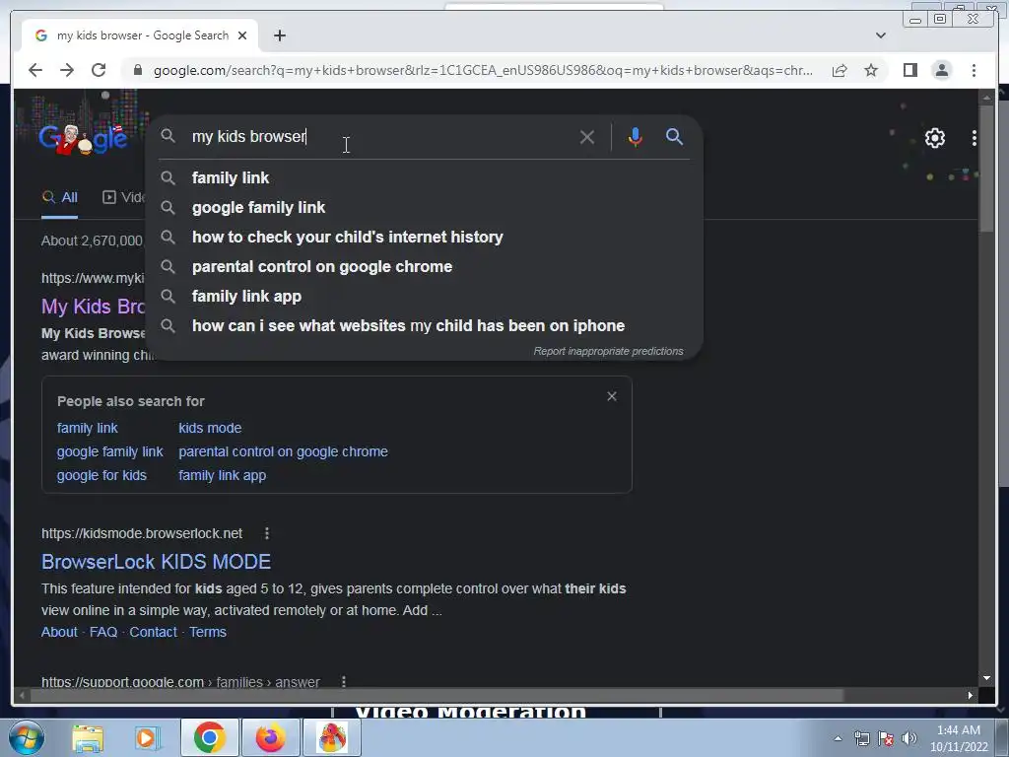Viewport: 1009px width, 757px height.
Task: Click related search 'family link app'
Action: coord(222,475)
